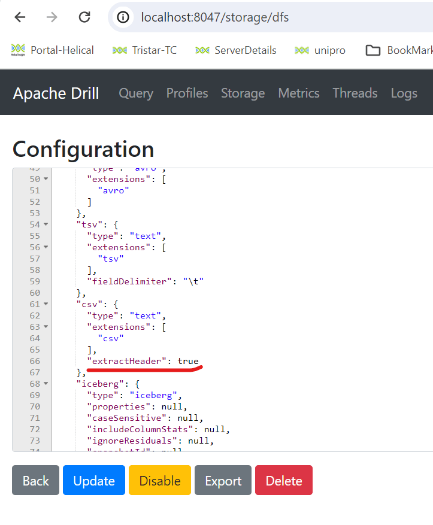Click the Back button
Screen dimensions: 433x525
click(x=35, y=480)
